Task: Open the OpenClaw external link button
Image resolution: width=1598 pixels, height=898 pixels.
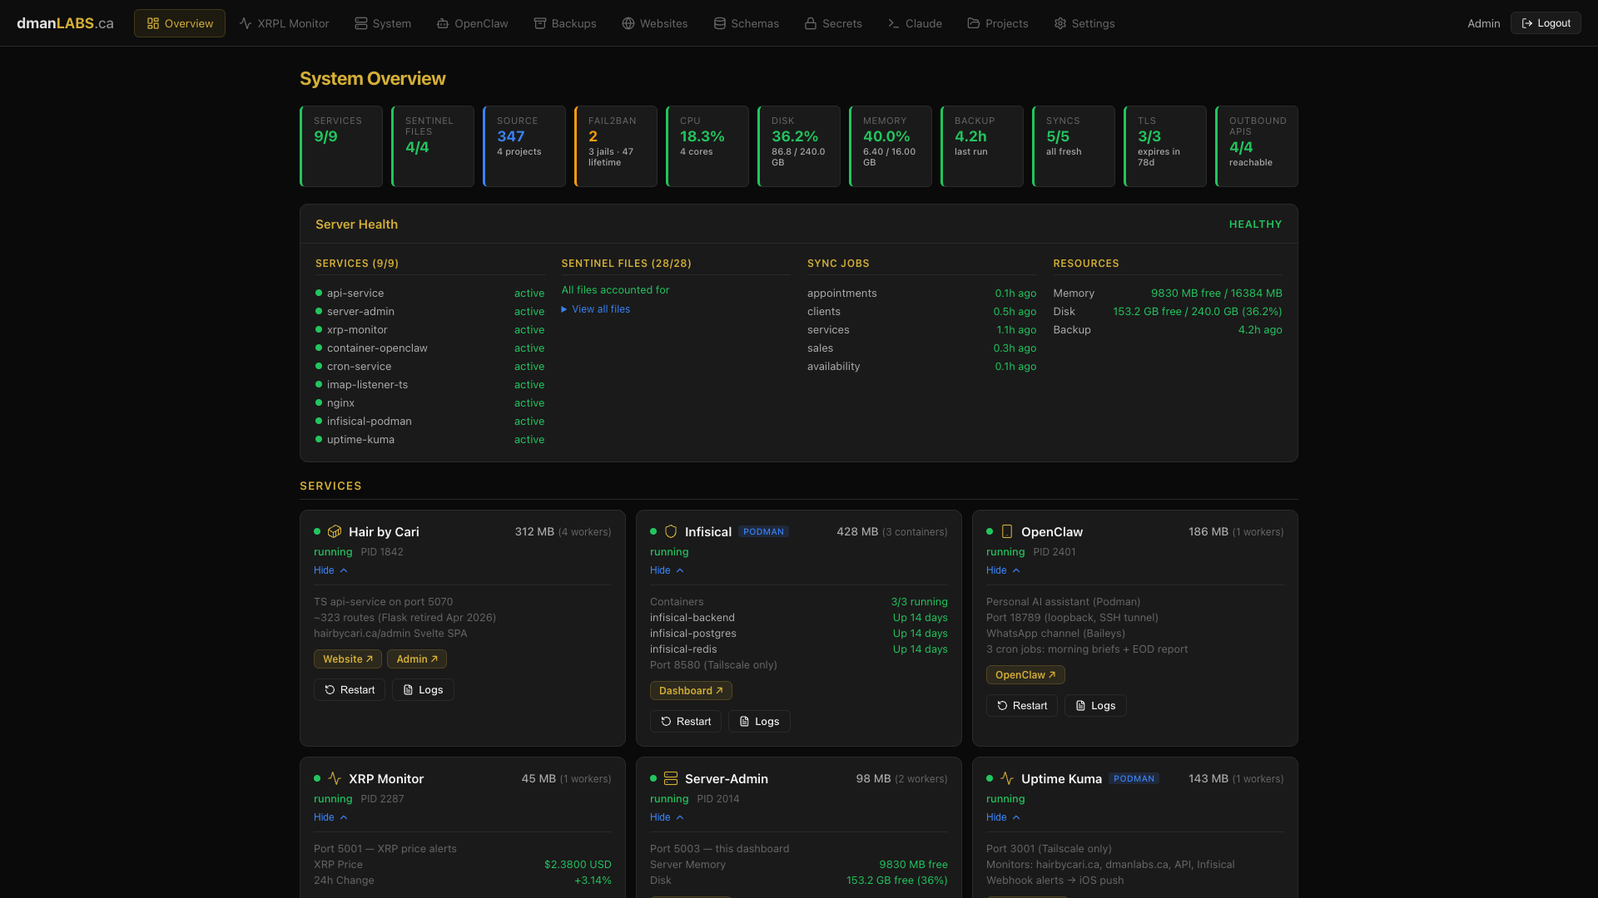Action: [1025, 675]
